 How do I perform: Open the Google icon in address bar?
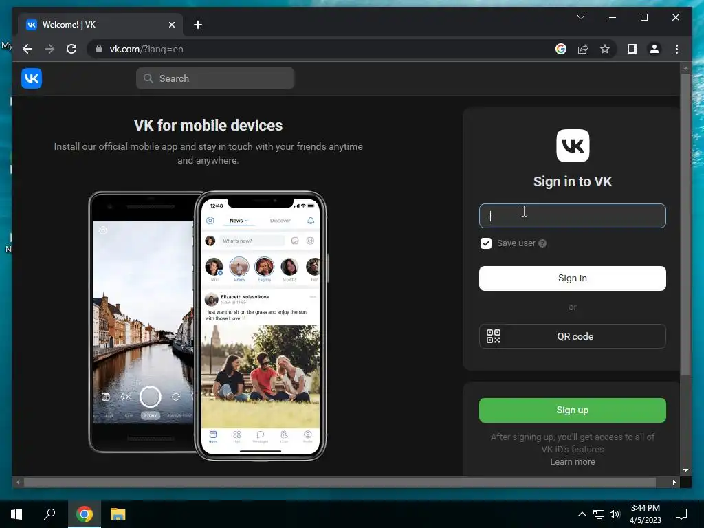(561, 49)
